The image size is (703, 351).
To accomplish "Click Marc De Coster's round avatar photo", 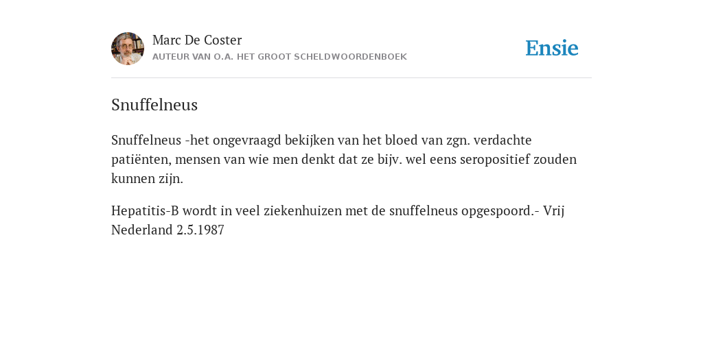I will 128,49.
